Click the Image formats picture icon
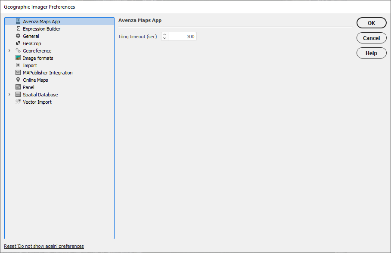Viewport: 391px width, 253px height. point(18,58)
